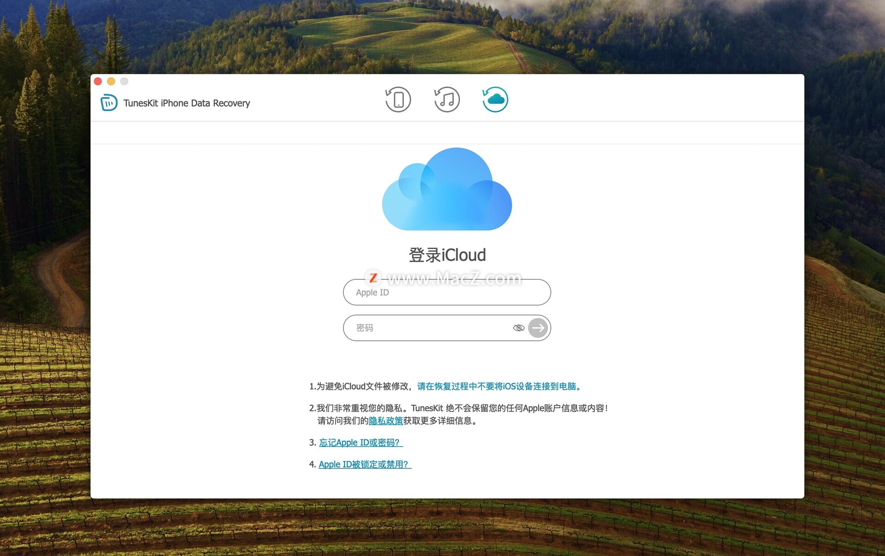Image resolution: width=885 pixels, height=556 pixels.
Task: Click the large iCloud cloud image
Action: point(447,189)
